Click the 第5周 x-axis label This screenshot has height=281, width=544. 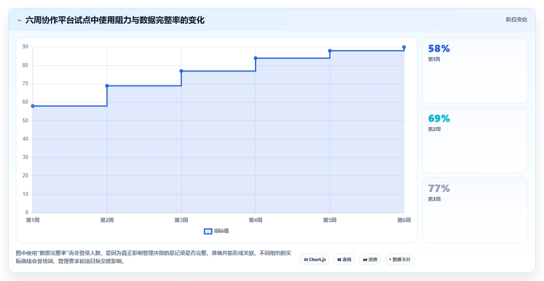pyautogui.click(x=330, y=220)
